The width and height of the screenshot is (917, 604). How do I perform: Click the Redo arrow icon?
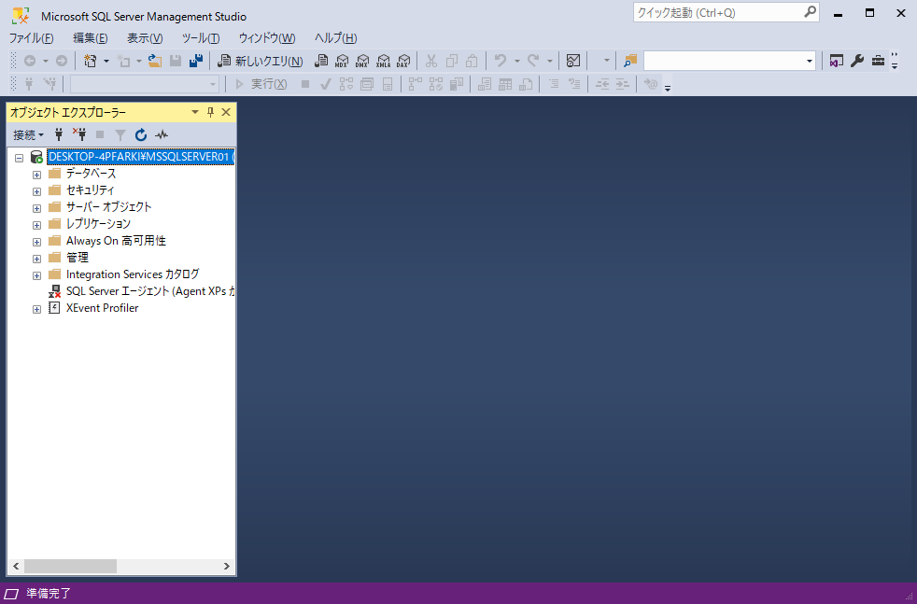point(533,61)
